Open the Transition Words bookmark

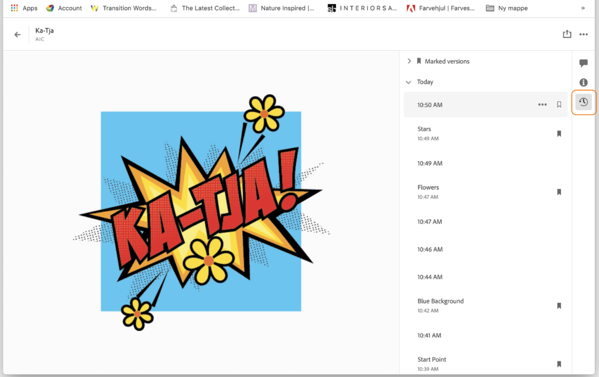(124, 8)
